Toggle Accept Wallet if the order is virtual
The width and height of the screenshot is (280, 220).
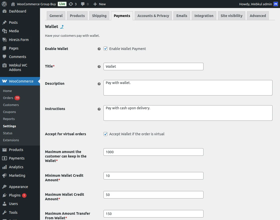[x=105, y=134]
